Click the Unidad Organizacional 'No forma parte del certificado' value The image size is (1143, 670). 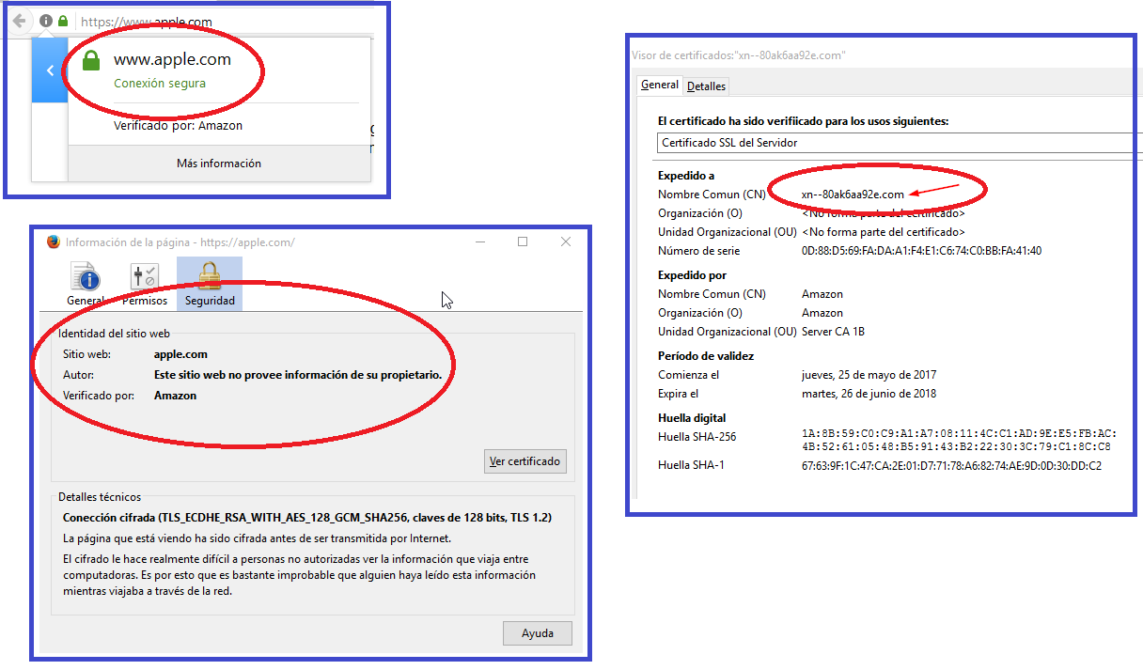point(884,232)
